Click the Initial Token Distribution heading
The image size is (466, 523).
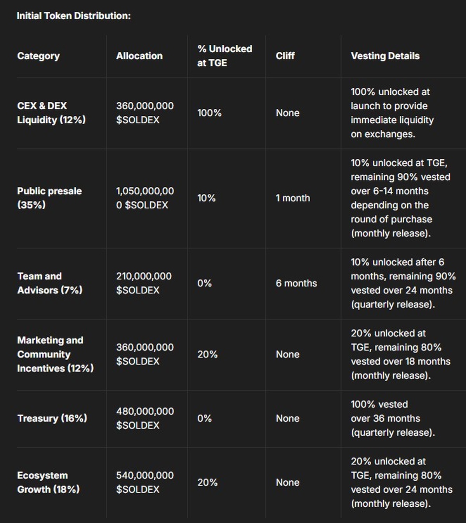click(73, 16)
